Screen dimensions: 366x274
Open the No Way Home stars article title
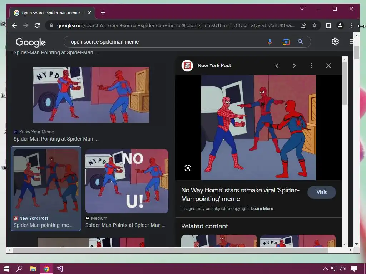click(x=240, y=194)
